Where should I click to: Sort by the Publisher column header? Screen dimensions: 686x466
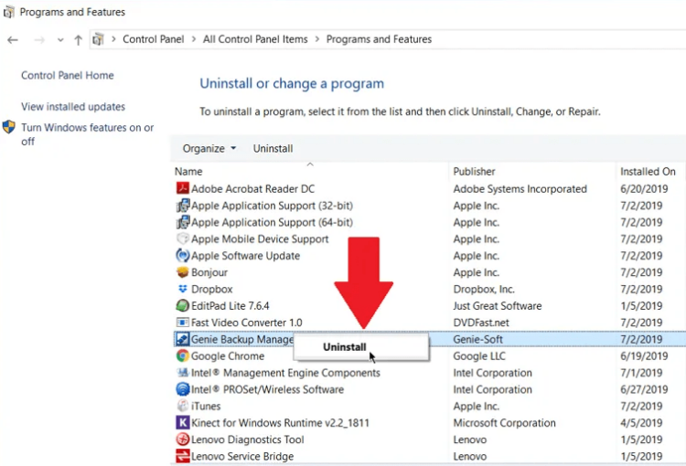474,172
